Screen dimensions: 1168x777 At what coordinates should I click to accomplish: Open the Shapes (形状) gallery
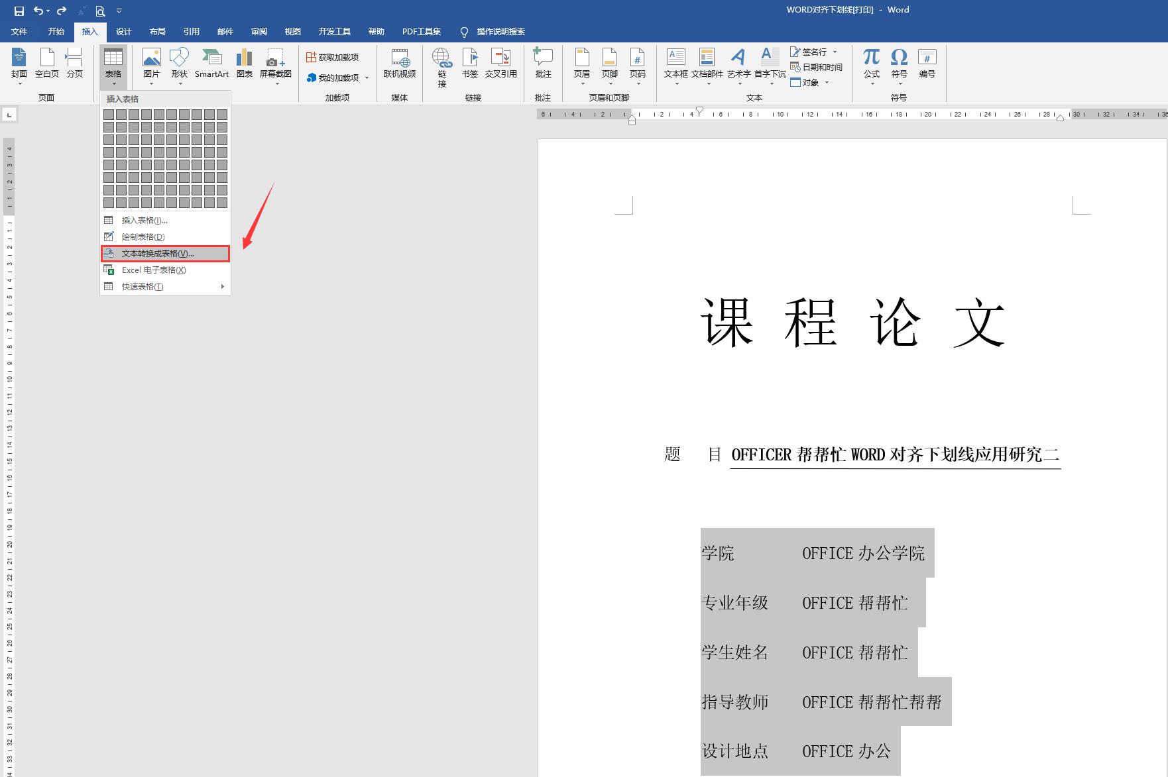click(x=180, y=66)
